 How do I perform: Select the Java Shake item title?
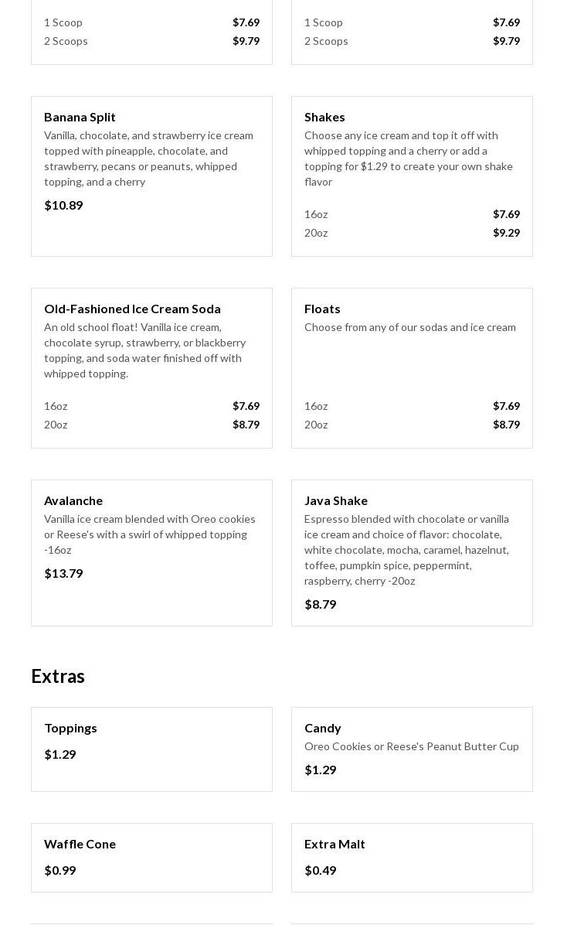click(336, 500)
